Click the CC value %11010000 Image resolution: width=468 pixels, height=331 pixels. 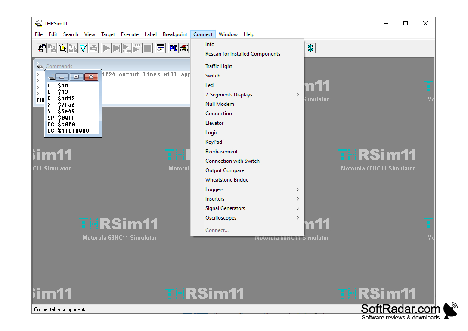coord(74,131)
